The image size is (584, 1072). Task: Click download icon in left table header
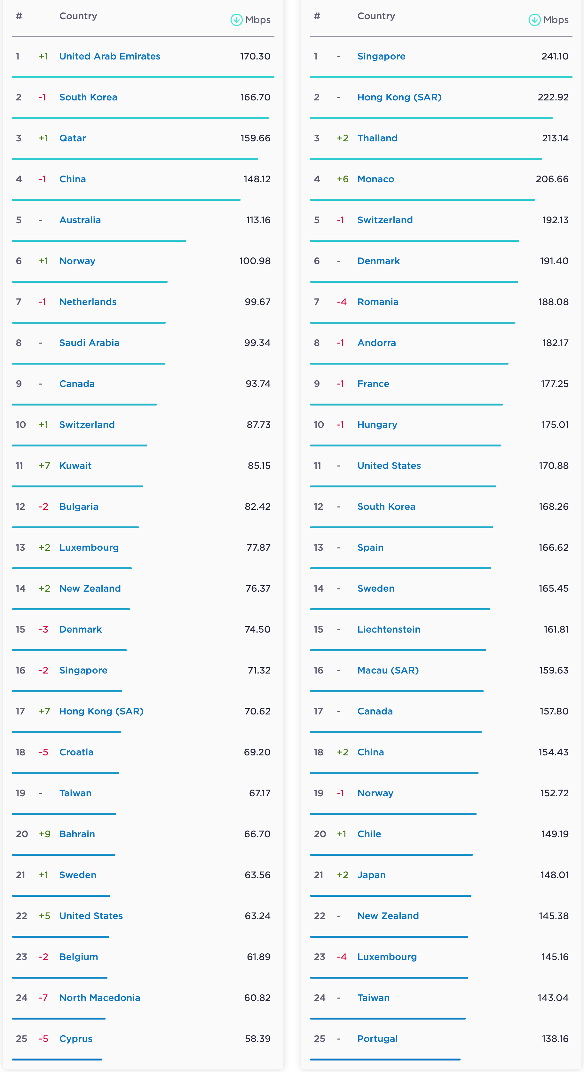point(236,20)
